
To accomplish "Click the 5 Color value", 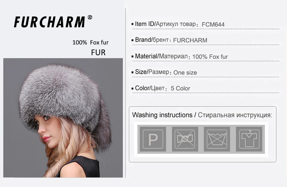I will click(180, 88).
